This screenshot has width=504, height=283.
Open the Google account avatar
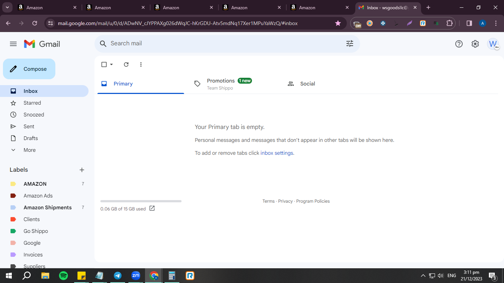[493, 44]
